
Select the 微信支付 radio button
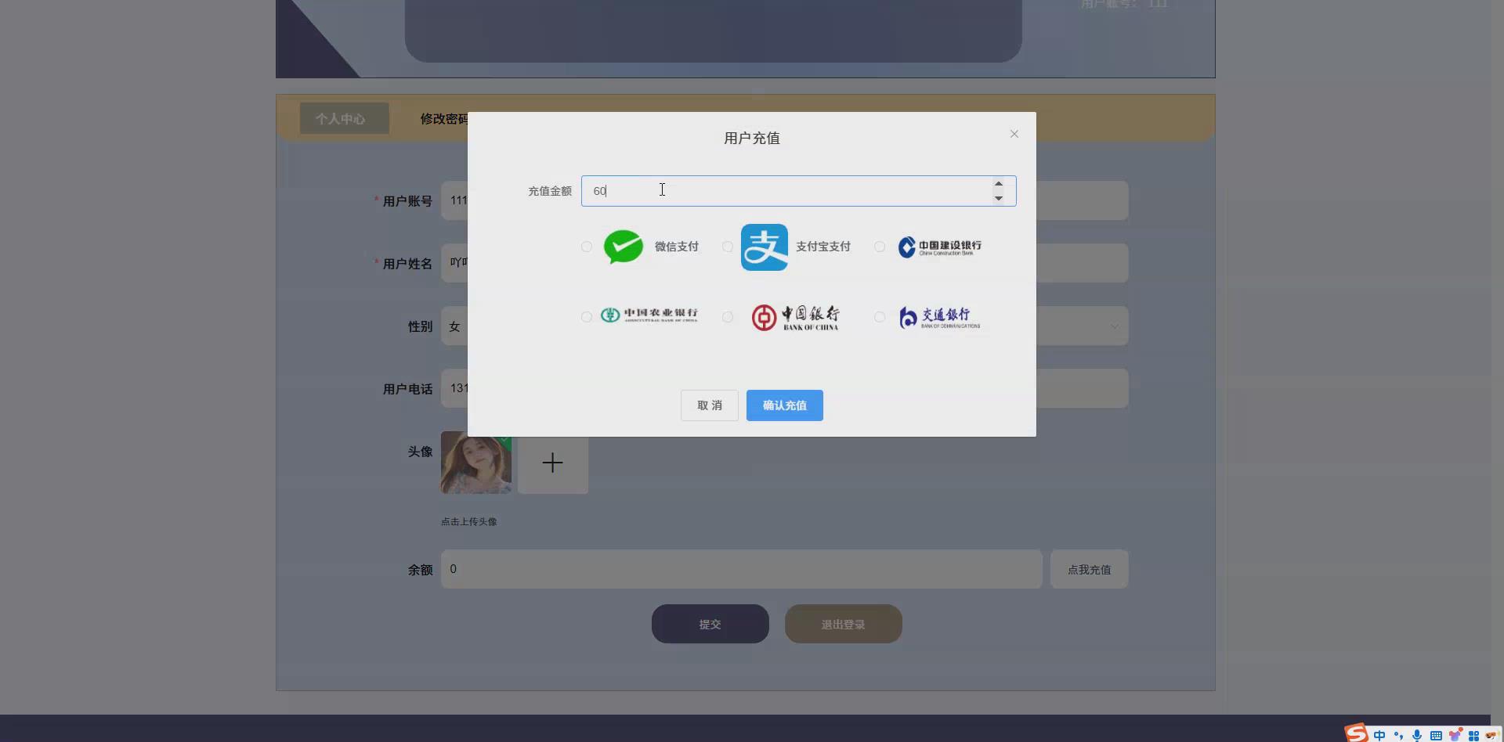586,247
